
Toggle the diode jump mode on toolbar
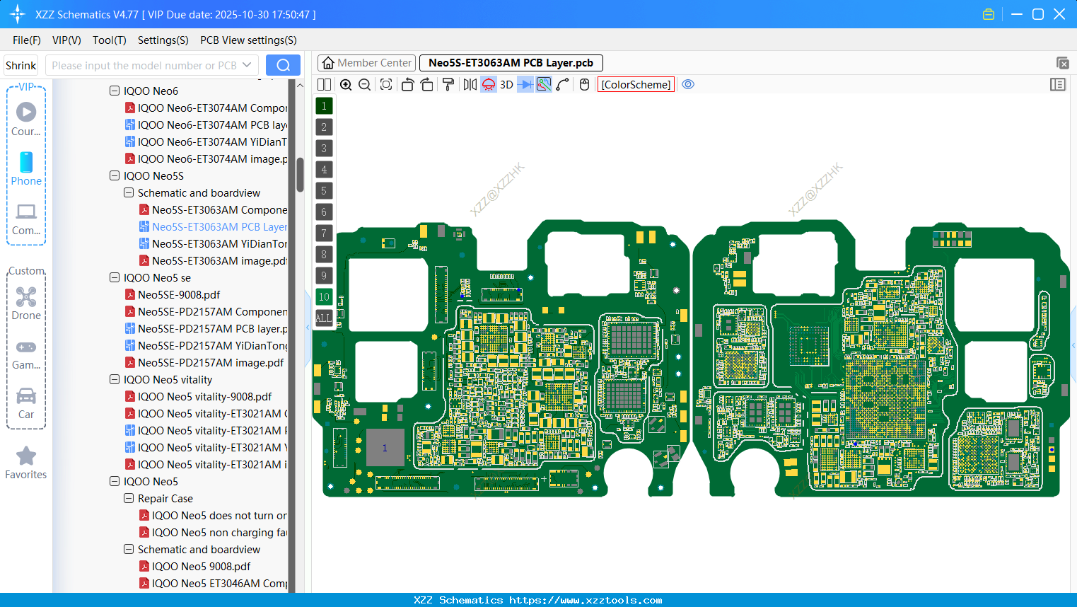coord(525,84)
